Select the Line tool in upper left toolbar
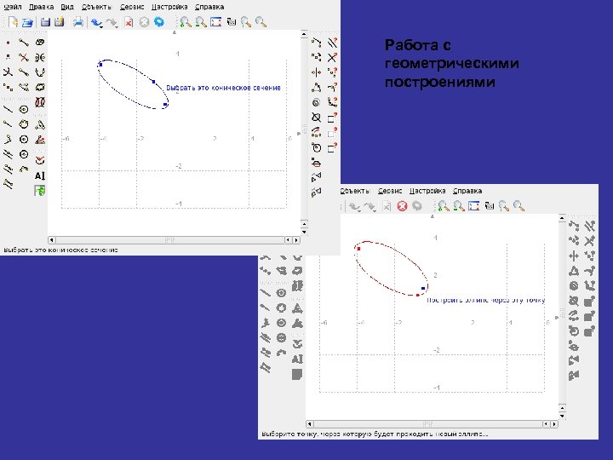 [x=8, y=109]
